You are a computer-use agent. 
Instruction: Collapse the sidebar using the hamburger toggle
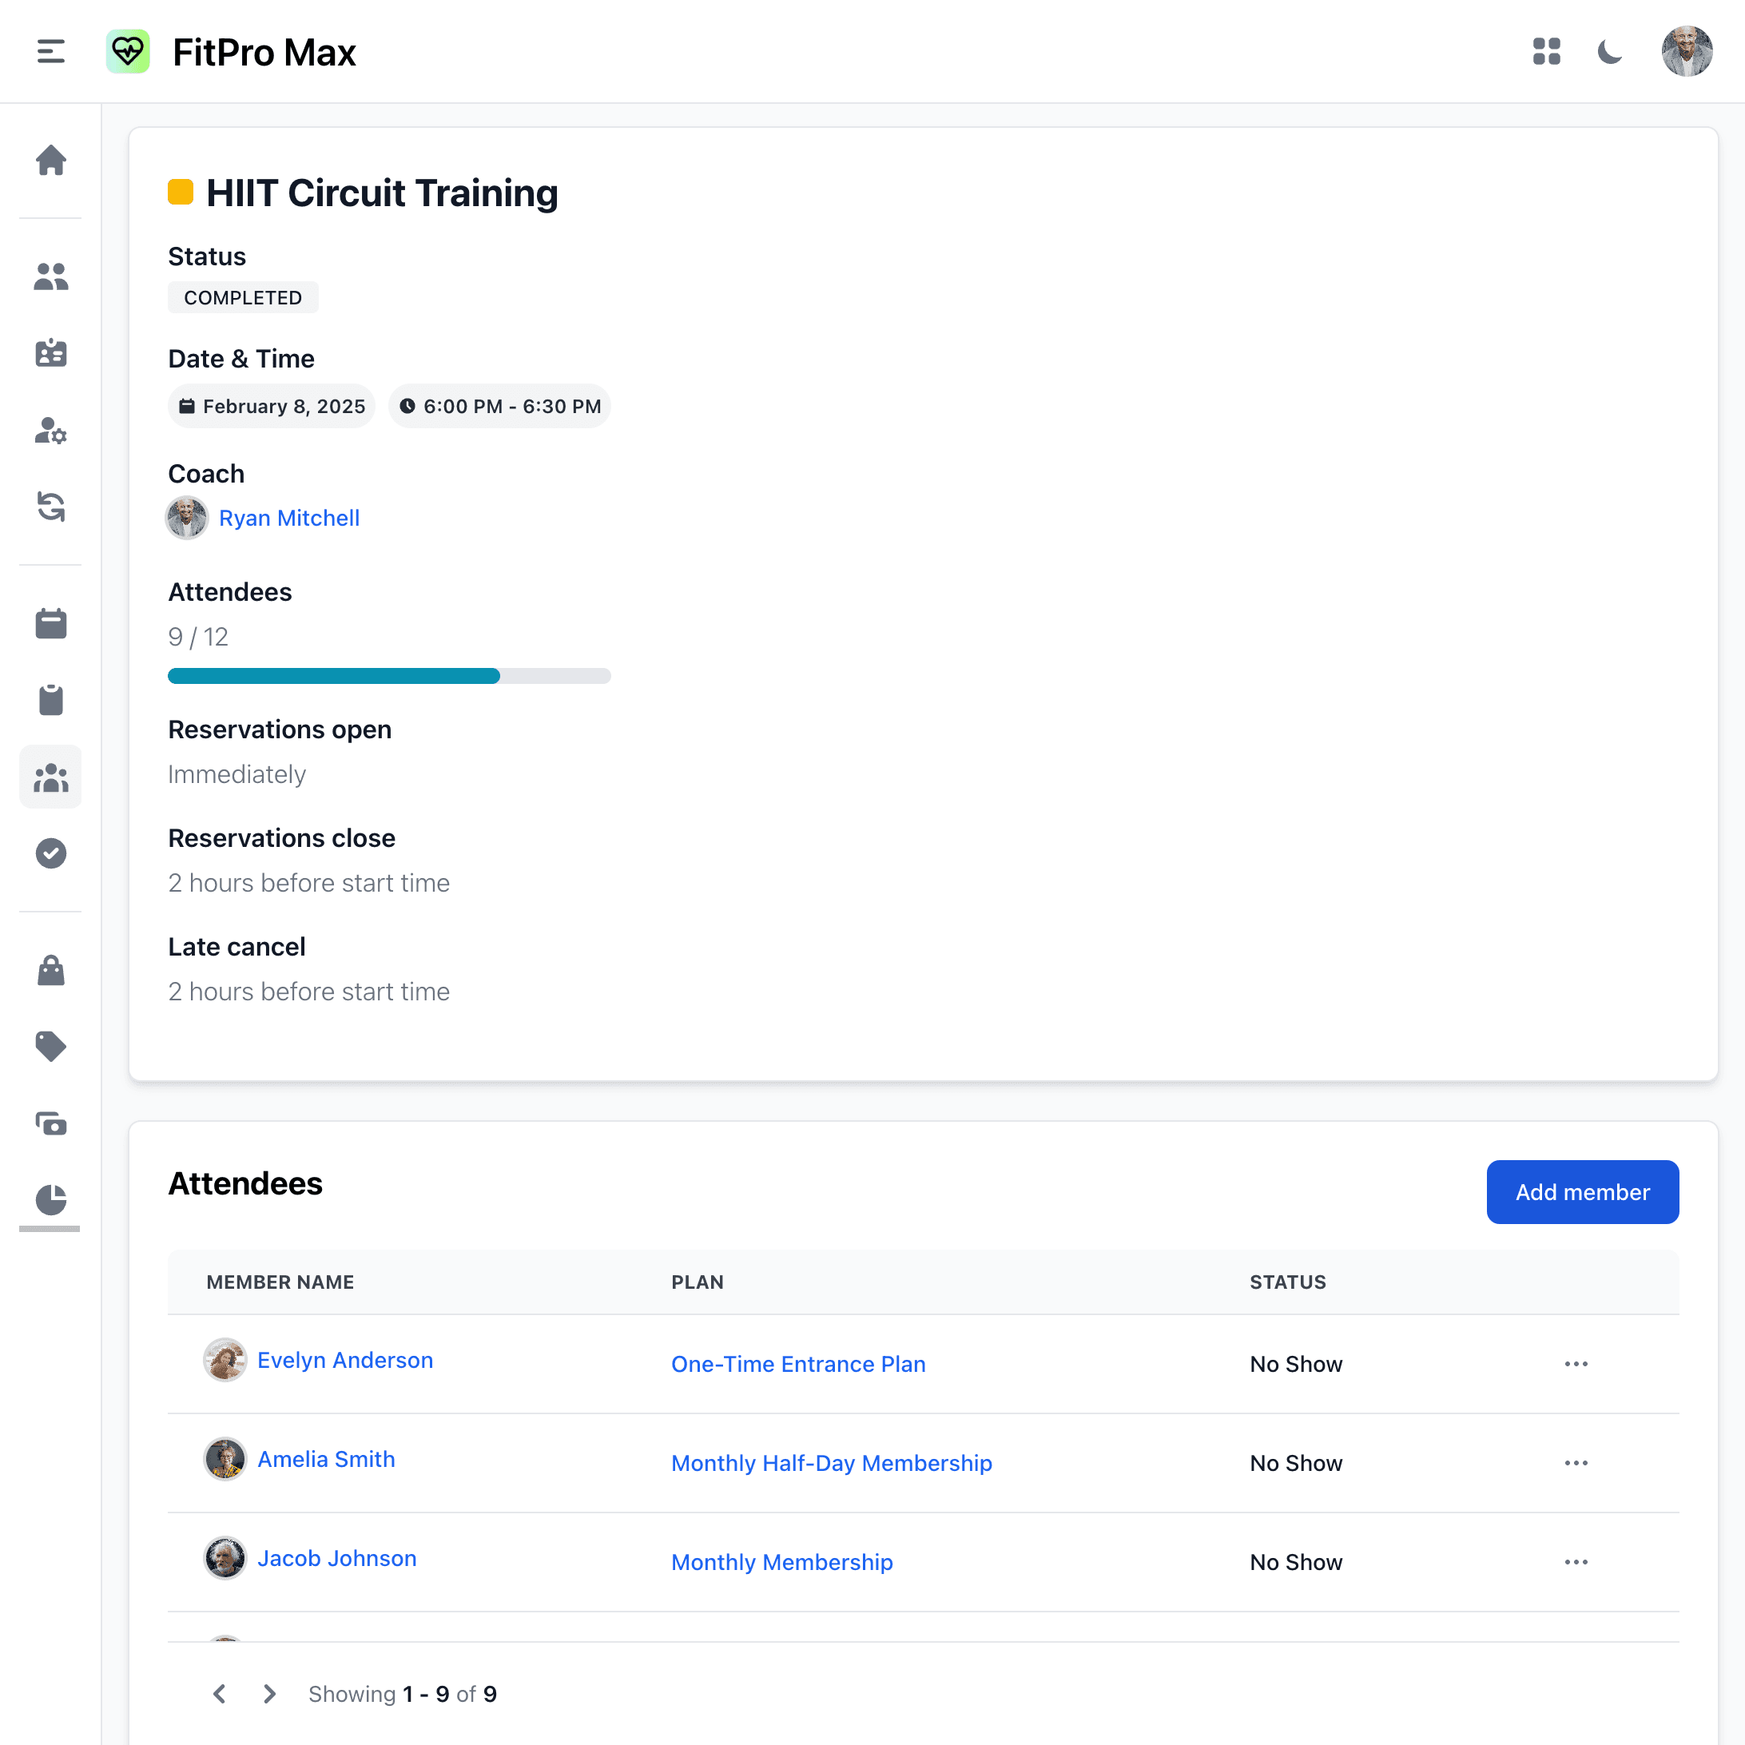[50, 51]
